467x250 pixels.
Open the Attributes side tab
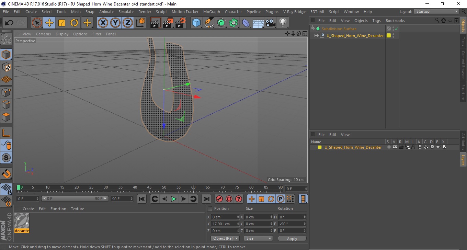[463, 141]
